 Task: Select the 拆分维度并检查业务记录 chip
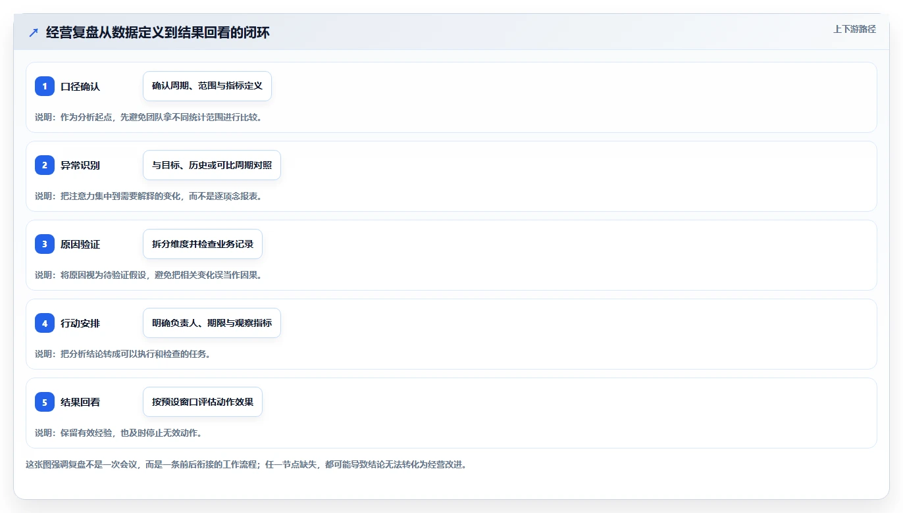(x=203, y=244)
